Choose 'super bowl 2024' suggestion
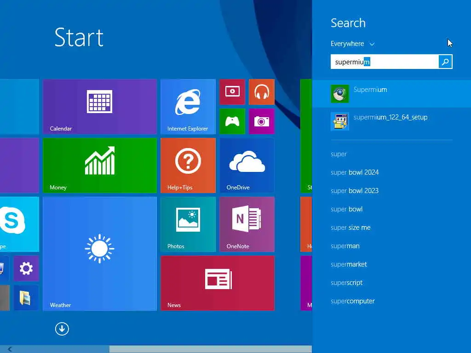Image resolution: width=471 pixels, height=353 pixels. tap(355, 172)
